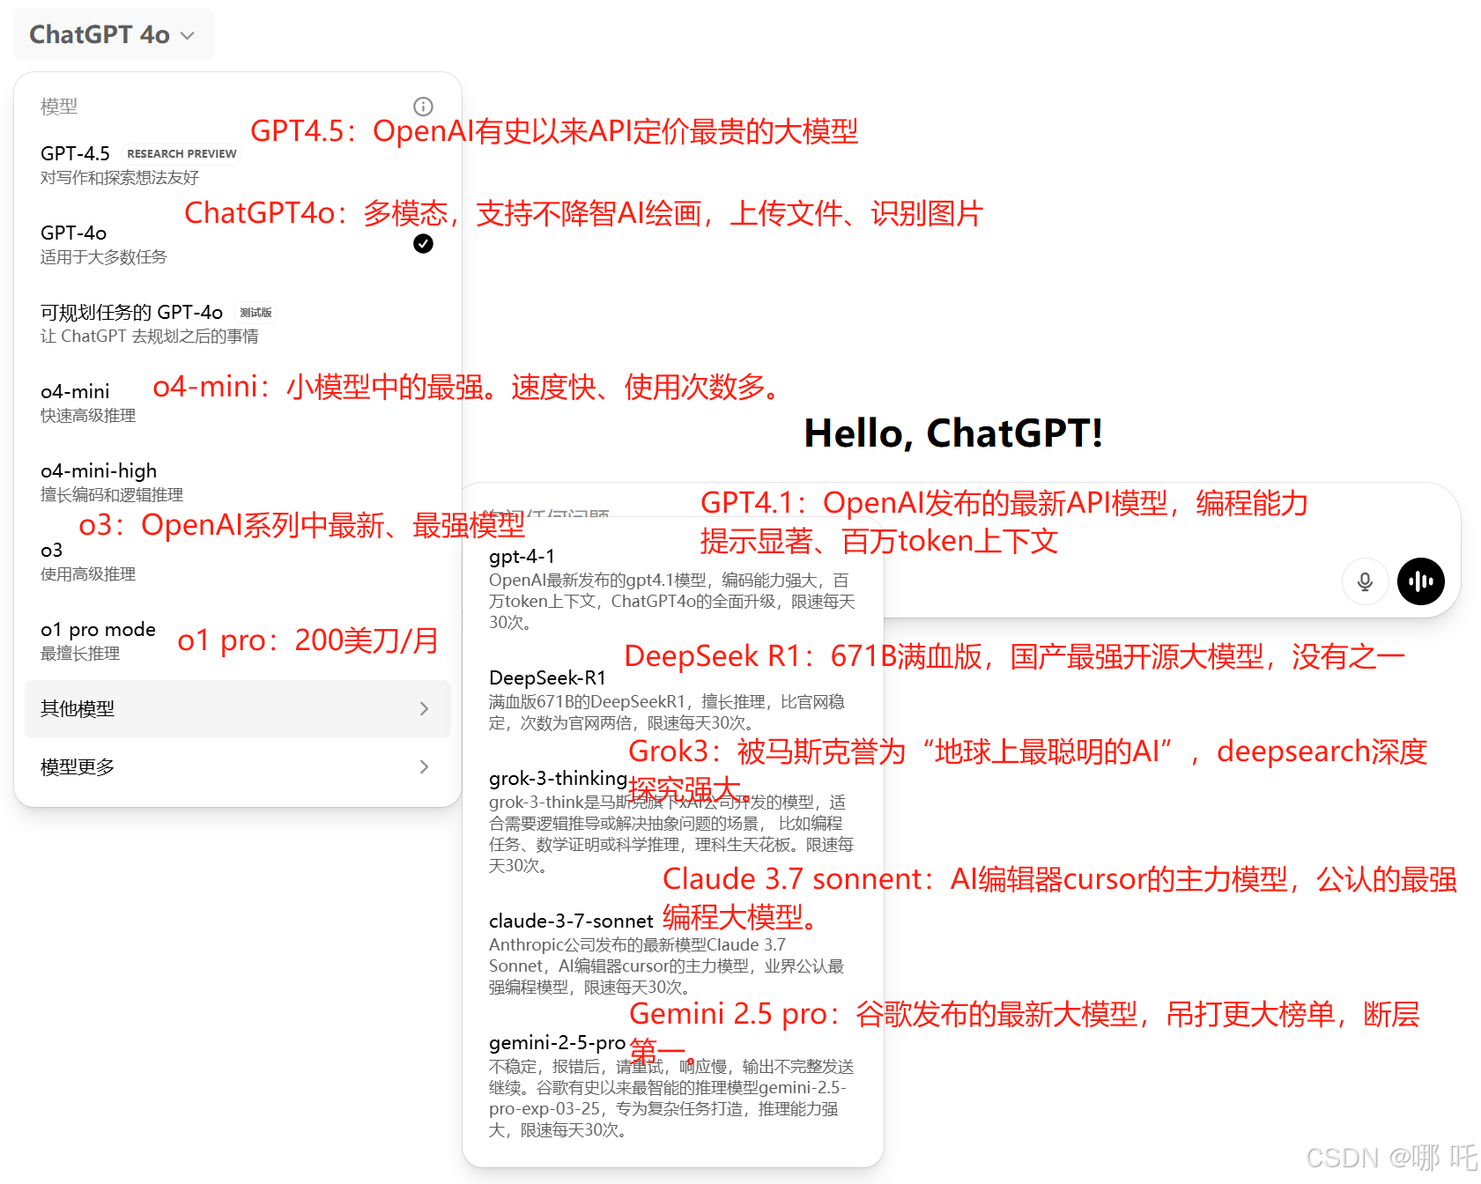Click the microphone dictation icon
This screenshot has width=1481, height=1184.
(1365, 581)
